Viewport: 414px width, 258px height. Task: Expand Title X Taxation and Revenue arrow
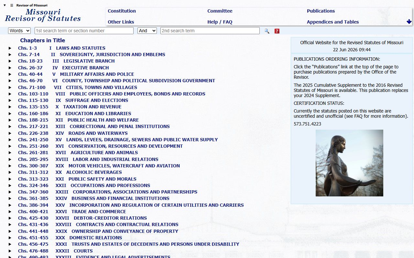pos(10,107)
